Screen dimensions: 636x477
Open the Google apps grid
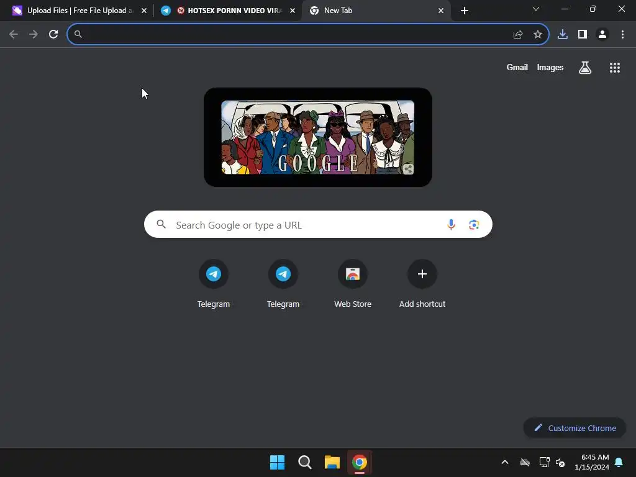point(615,68)
